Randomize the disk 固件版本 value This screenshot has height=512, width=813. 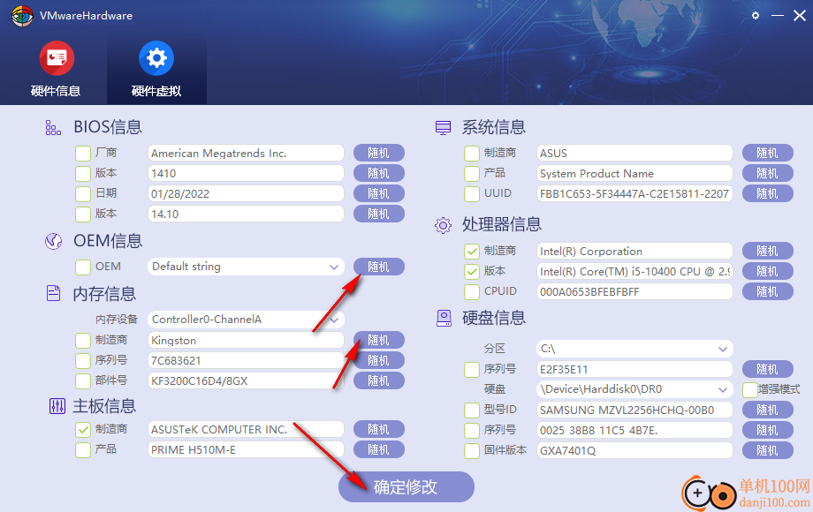pyautogui.click(x=767, y=450)
